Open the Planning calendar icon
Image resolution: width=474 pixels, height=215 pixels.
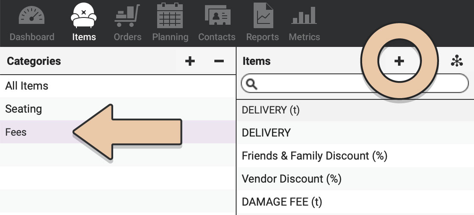tap(170, 15)
